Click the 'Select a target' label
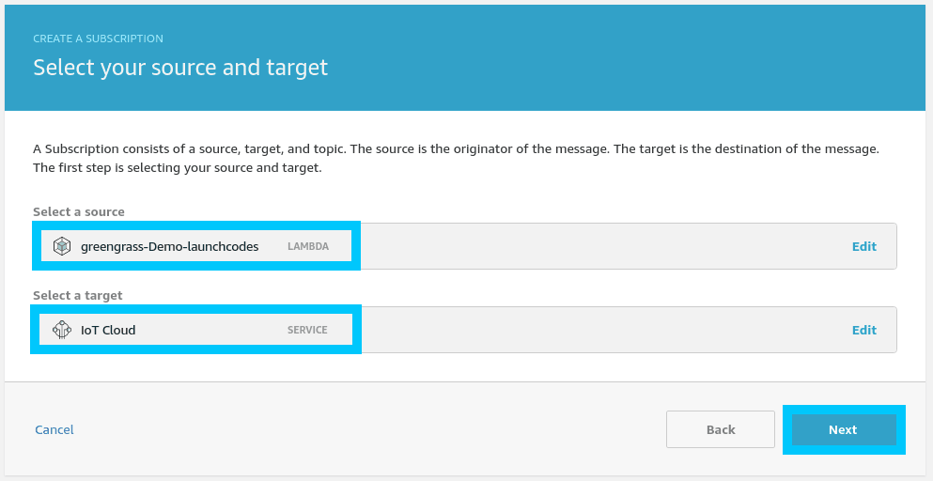Screen dimensions: 933x481 point(77,295)
